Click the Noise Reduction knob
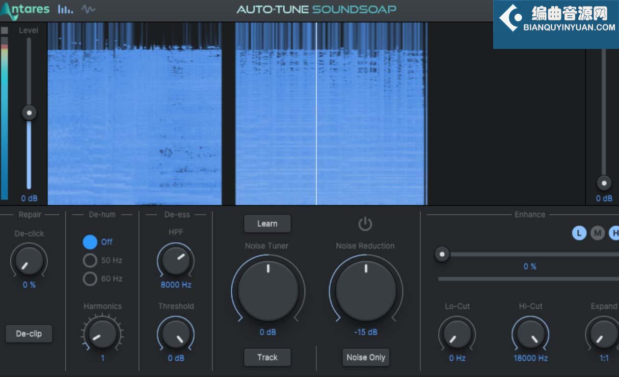The height and width of the screenshot is (377, 619). 366,290
